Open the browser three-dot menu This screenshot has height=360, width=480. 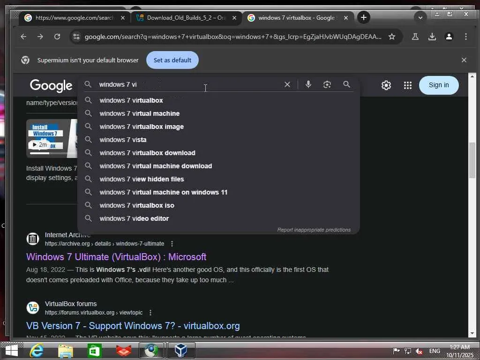tap(465, 37)
